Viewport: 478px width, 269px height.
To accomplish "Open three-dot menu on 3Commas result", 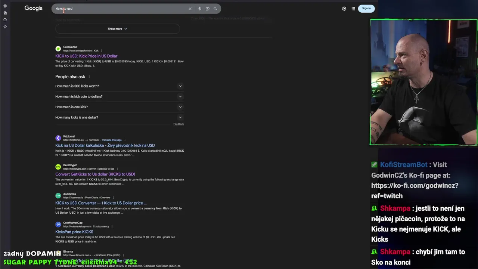I will tap(113, 198).
